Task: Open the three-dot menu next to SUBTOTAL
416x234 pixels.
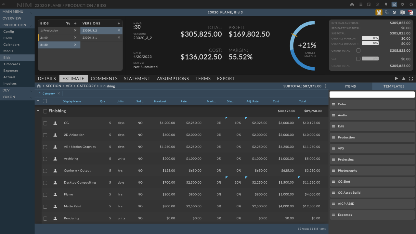Action: point(326,86)
